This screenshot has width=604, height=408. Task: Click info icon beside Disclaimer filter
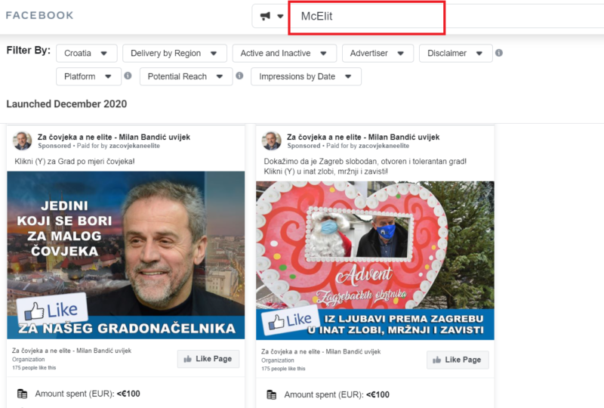(x=499, y=53)
